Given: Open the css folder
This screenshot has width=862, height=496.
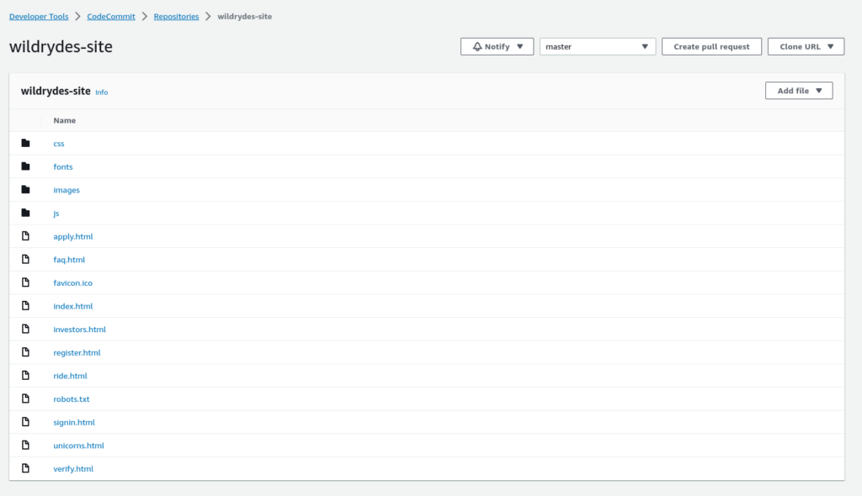Looking at the screenshot, I should (x=59, y=144).
